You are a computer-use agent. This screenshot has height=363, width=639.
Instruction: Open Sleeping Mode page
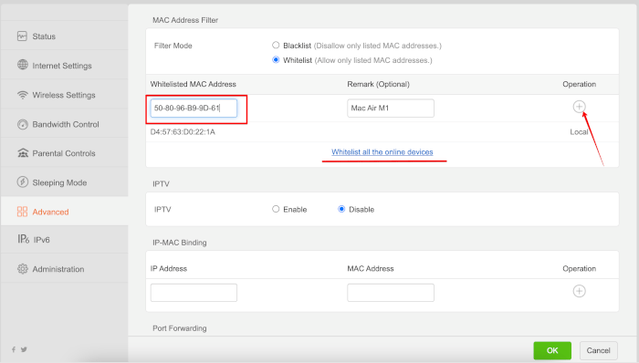pyautogui.click(x=65, y=182)
